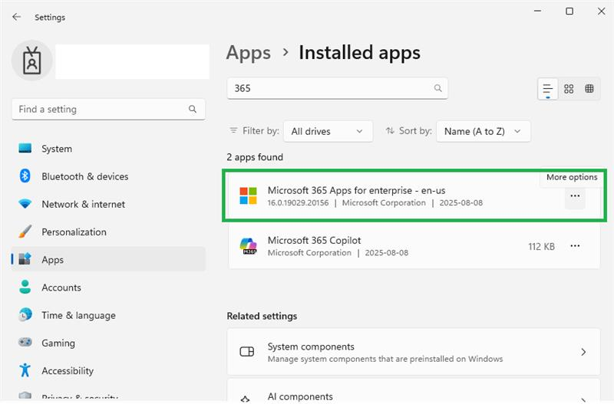Screen dimensions: 614x404
Task: Click the Accessibility figure icon
Action: 25,370
